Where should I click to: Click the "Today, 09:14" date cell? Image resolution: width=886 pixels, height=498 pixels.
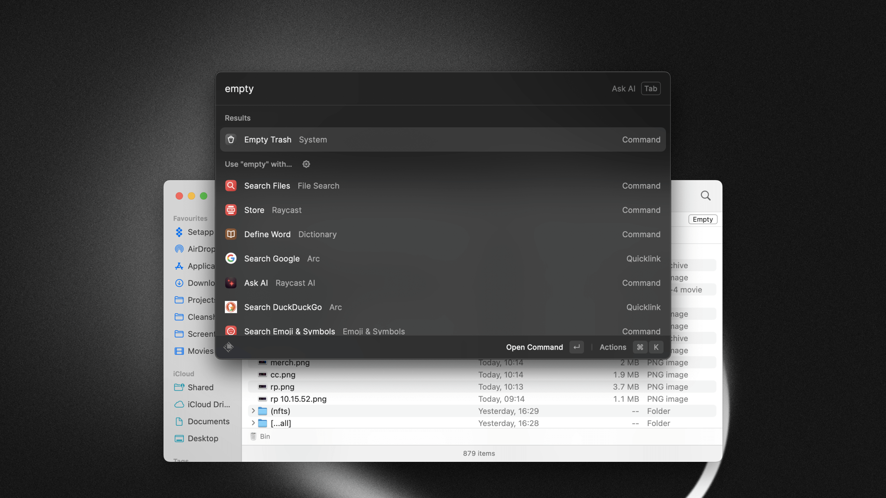501,399
